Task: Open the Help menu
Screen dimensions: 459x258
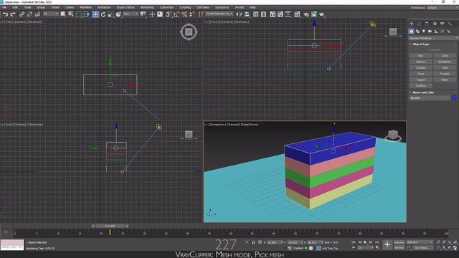Action: coord(252,7)
